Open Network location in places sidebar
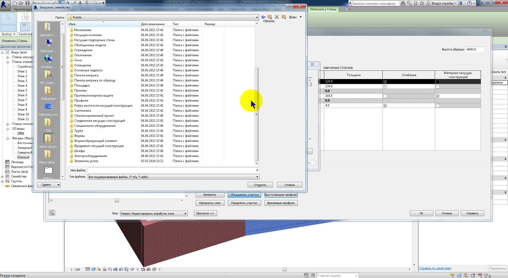508x278 pixels. coord(48,61)
